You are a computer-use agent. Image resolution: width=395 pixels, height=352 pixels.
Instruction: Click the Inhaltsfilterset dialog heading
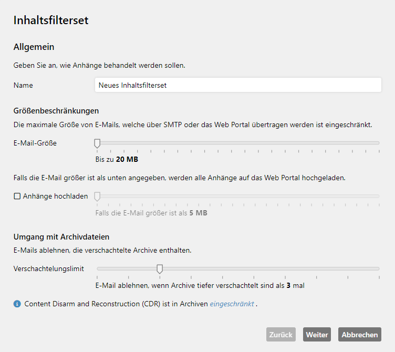[51, 20]
